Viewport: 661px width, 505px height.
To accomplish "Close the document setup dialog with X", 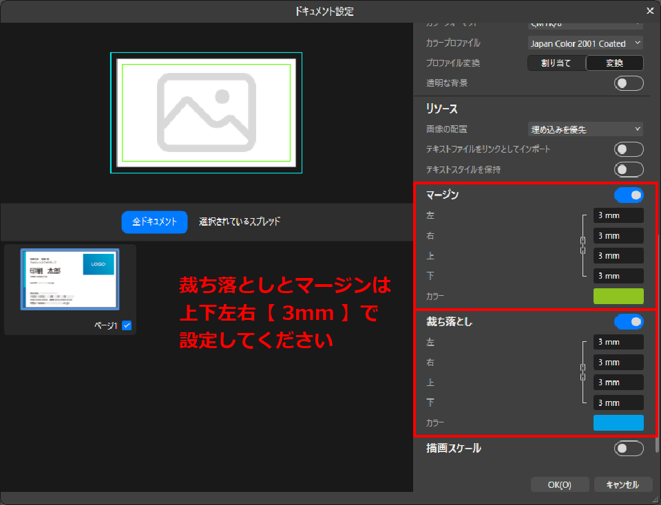I will point(650,11).
